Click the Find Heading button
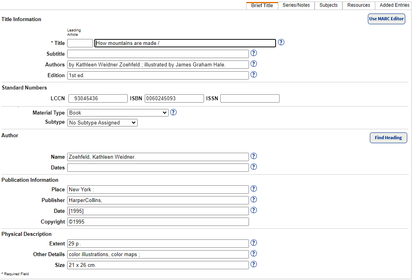414x280 pixels. 388,138
